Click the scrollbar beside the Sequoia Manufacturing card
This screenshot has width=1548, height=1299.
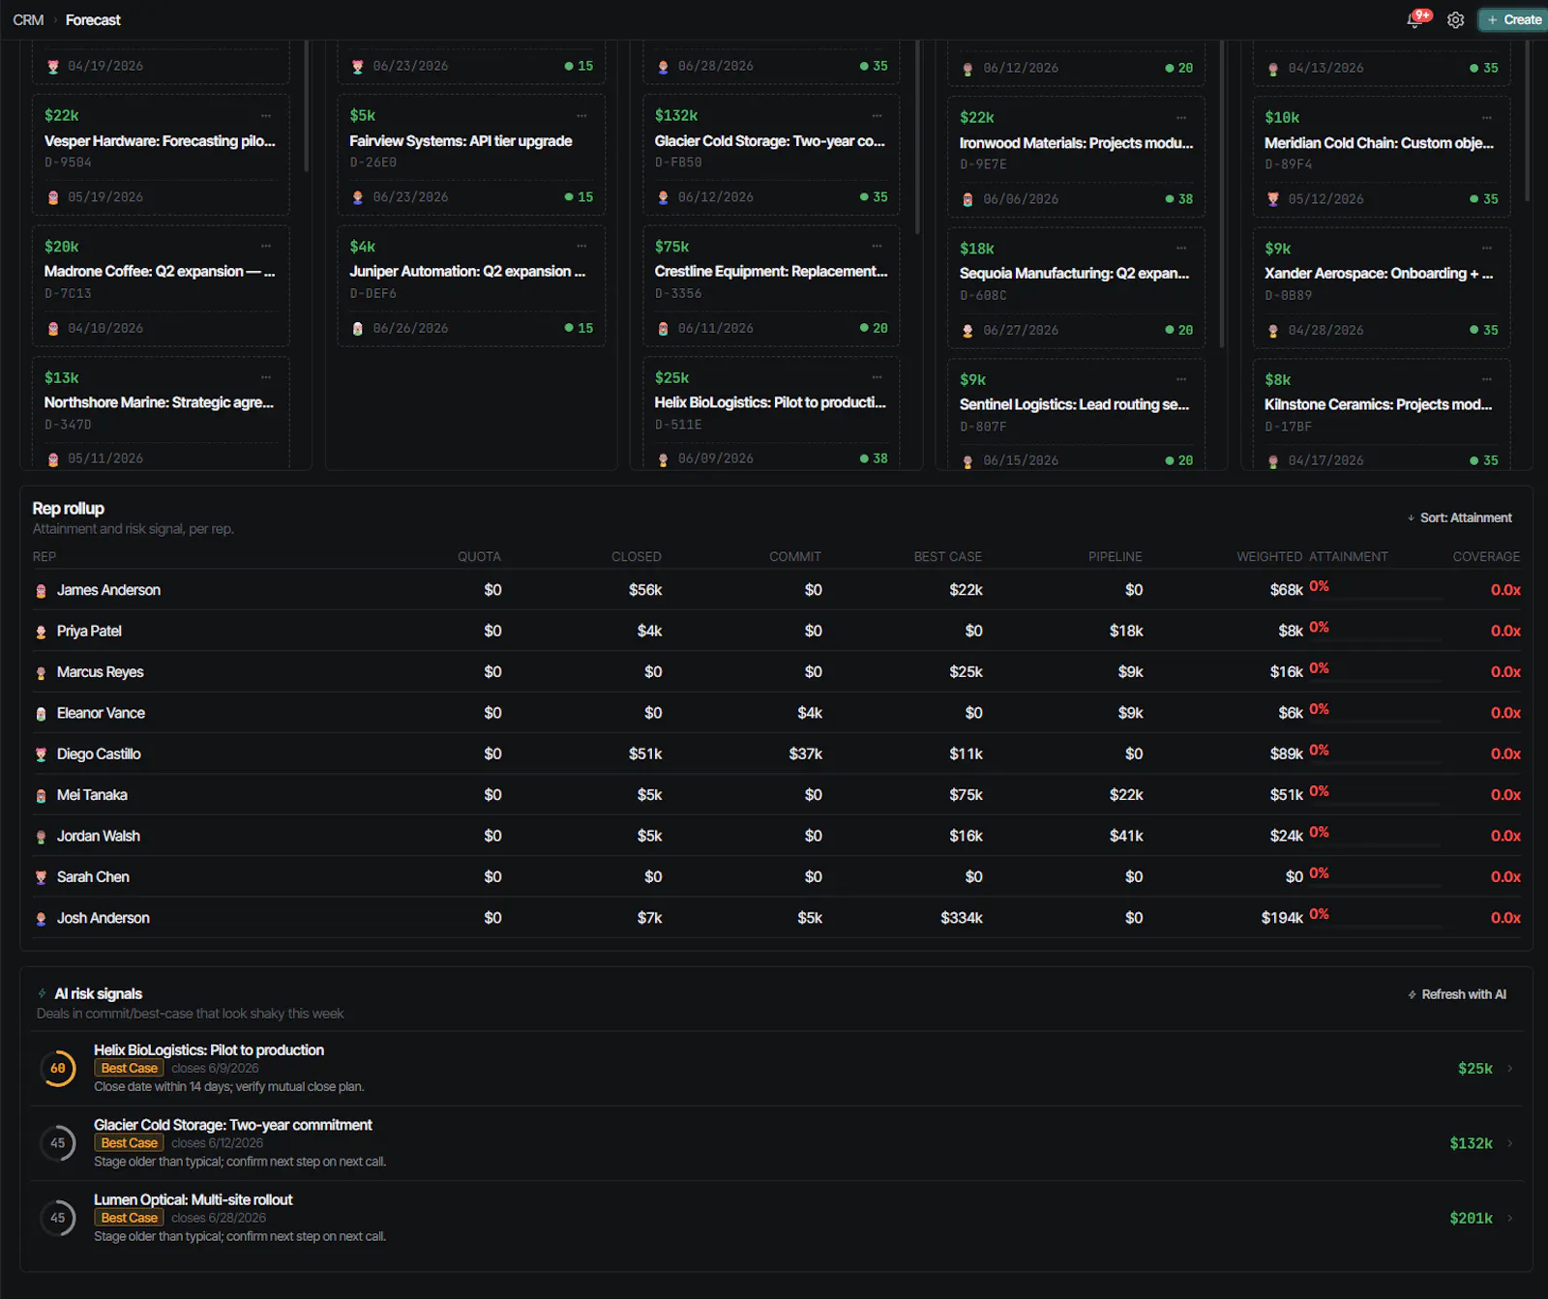[1222, 193]
